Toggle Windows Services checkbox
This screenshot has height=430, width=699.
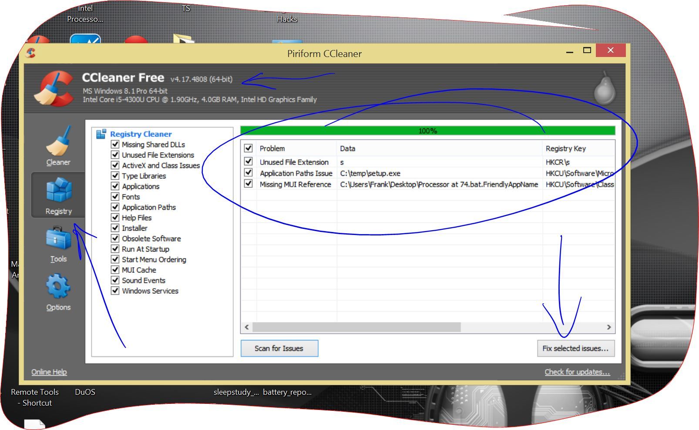(115, 290)
